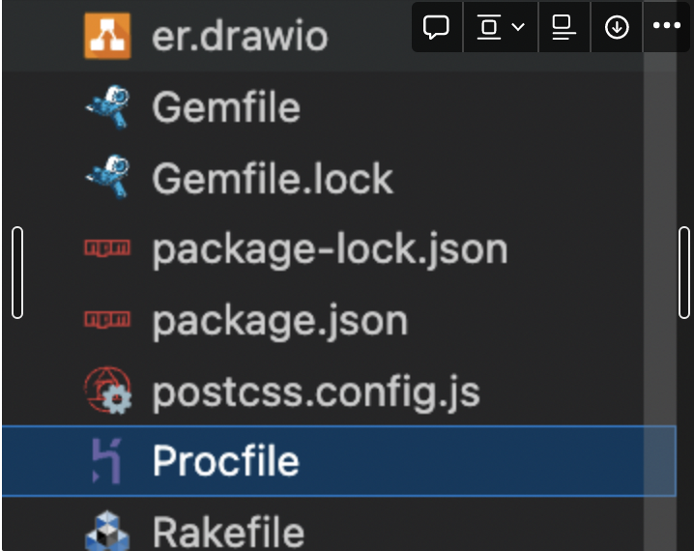694x551 pixels.
Task: Click the npm icon beside package.json
Action: [x=107, y=319]
